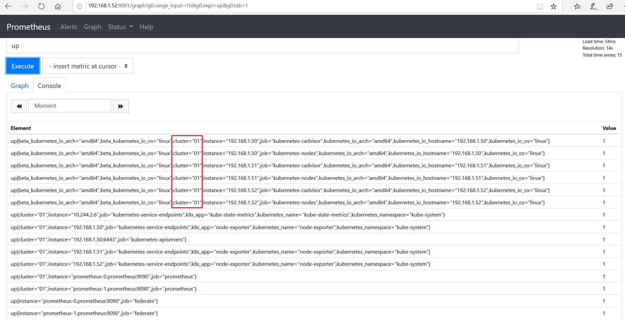Open the browser home page icon
The image size is (625, 320).
click(x=58, y=6)
